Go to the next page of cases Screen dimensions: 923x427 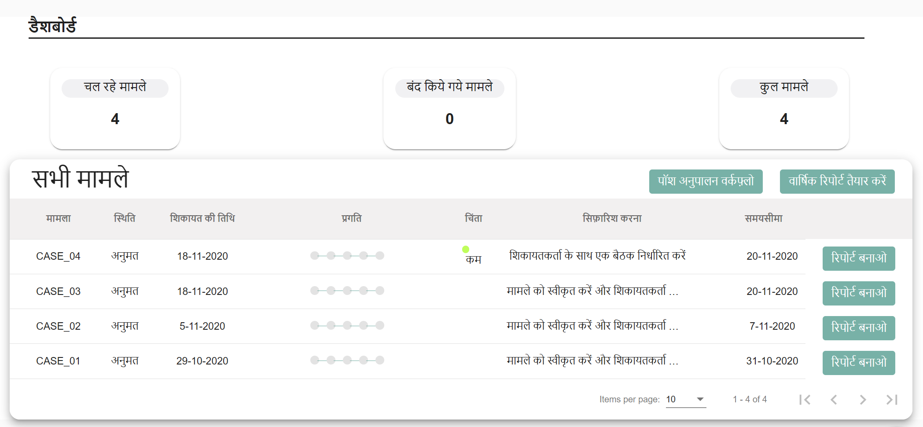click(x=862, y=399)
